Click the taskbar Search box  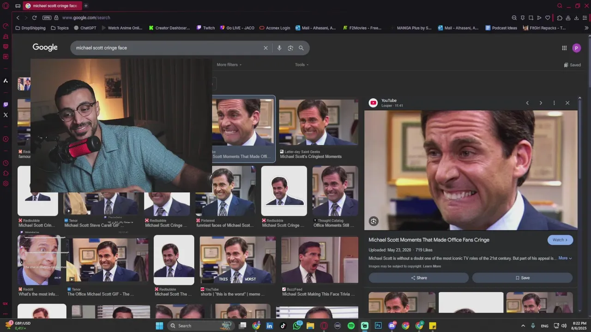coord(201,326)
